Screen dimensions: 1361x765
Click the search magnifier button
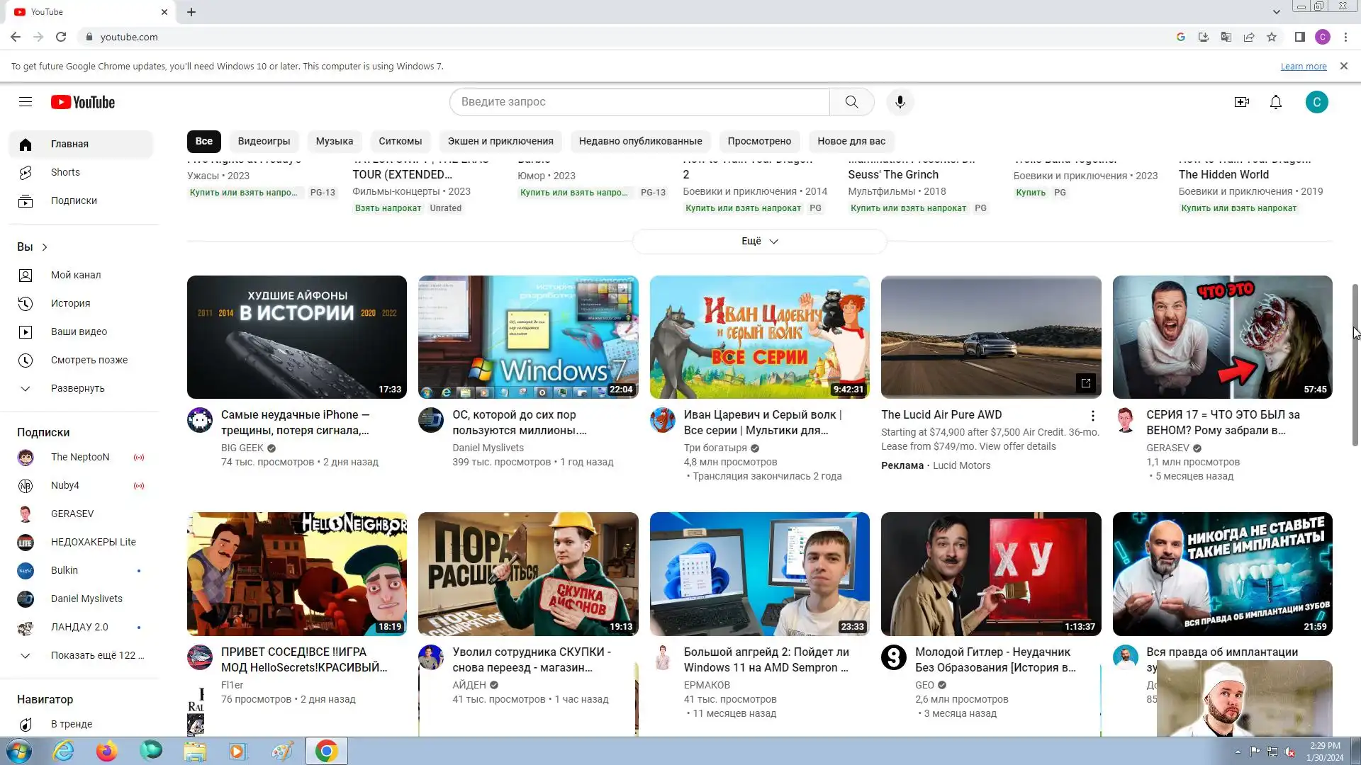click(851, 102)
